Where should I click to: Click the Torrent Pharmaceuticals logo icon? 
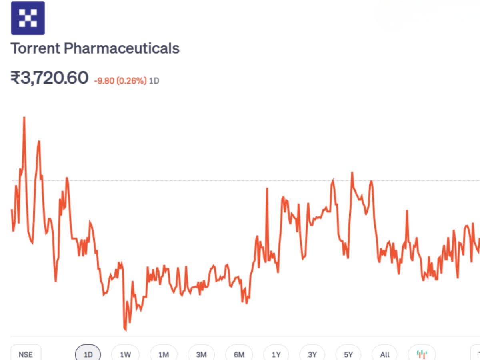coord(28,18)
